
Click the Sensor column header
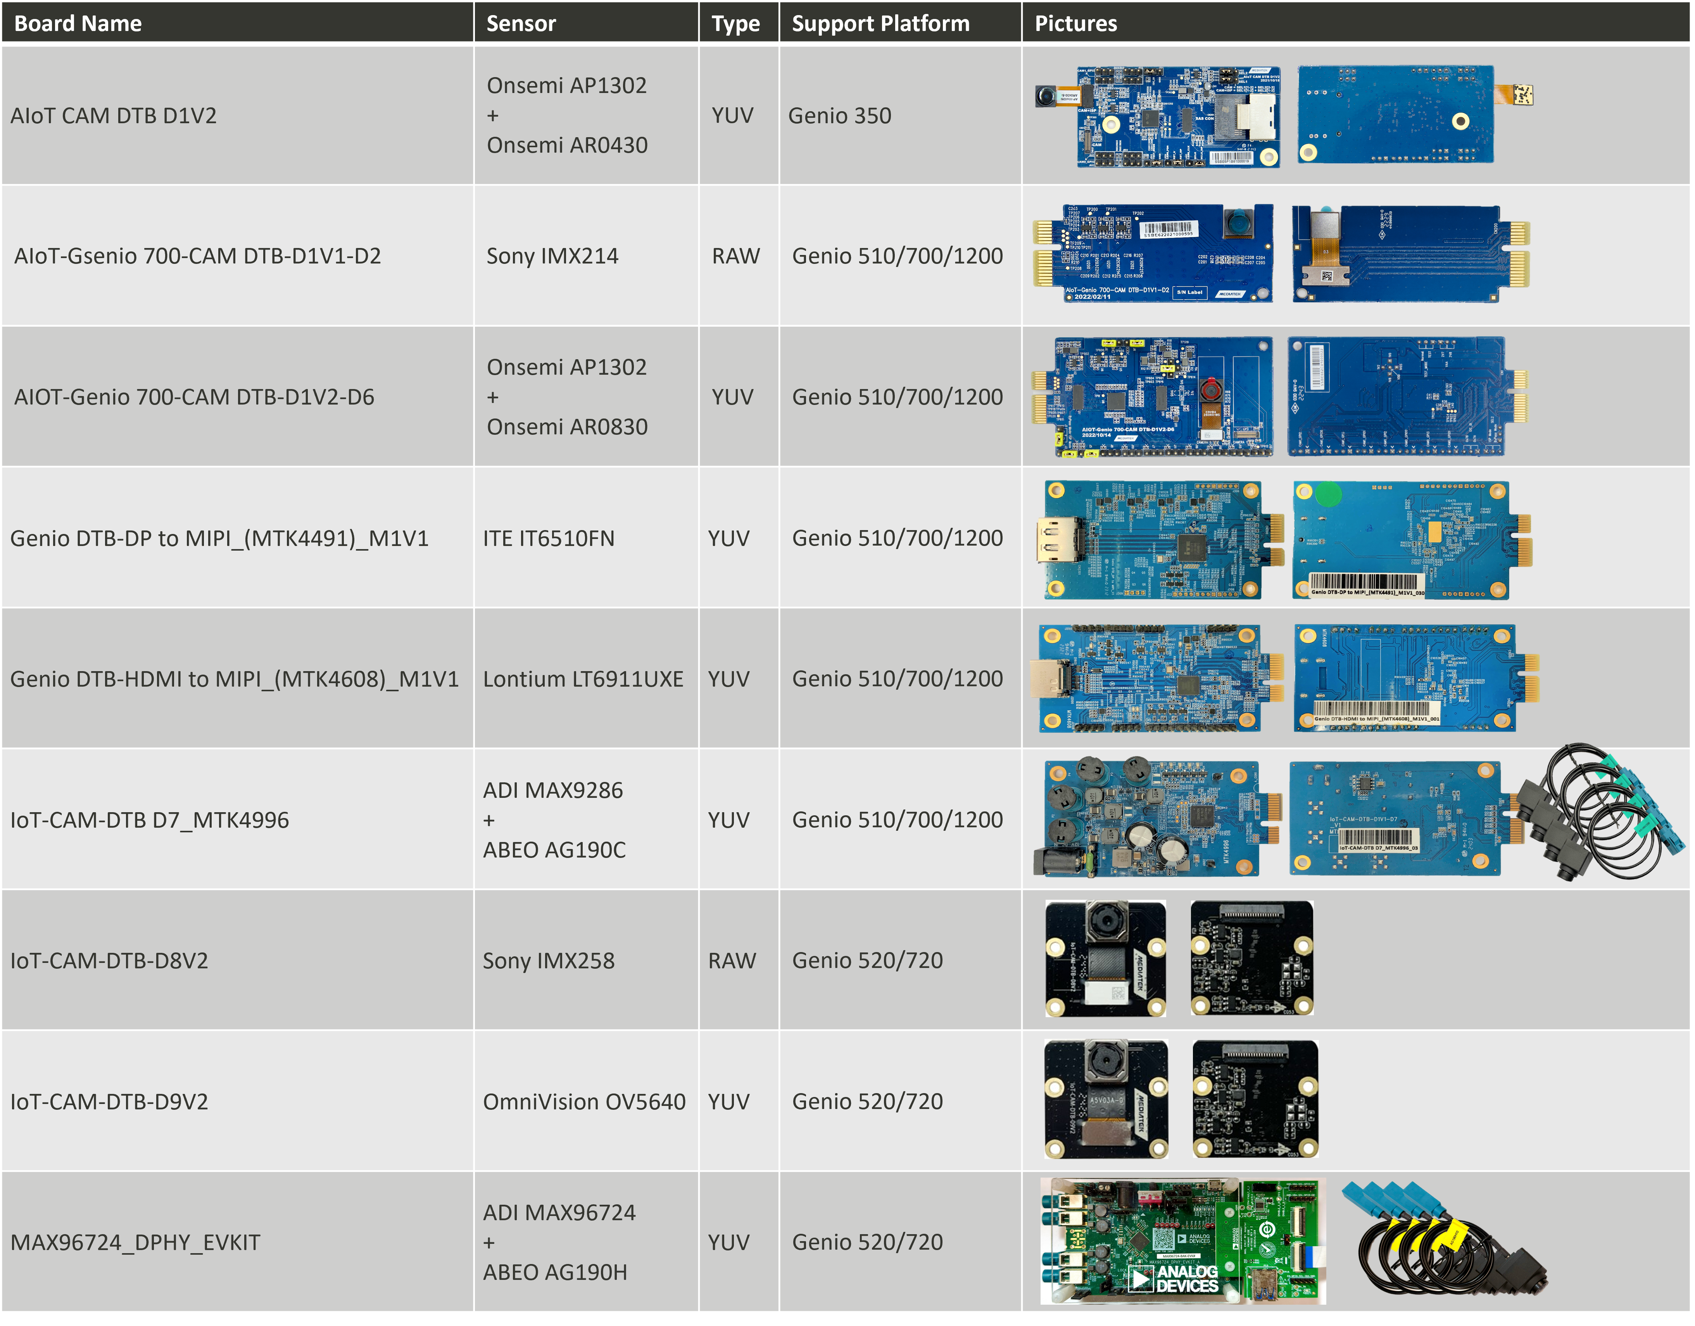tap(520, 23)
